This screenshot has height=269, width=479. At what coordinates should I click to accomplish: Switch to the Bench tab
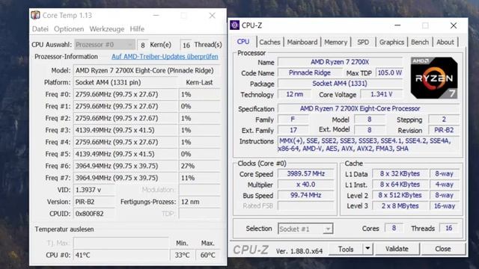tap(420, 42)
